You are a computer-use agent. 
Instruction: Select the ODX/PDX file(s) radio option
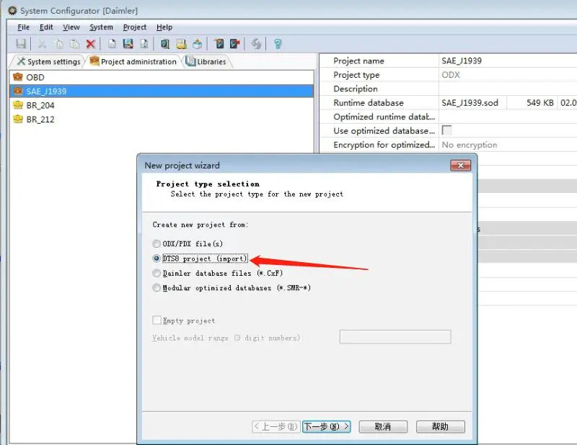[x=157, y=244]
